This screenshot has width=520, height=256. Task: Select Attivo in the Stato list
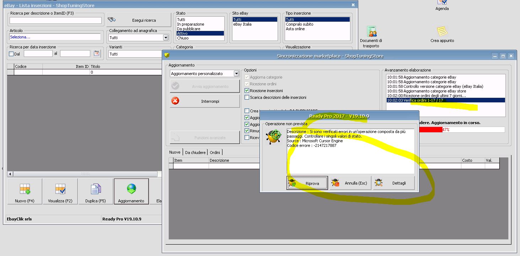coord(200,33)
